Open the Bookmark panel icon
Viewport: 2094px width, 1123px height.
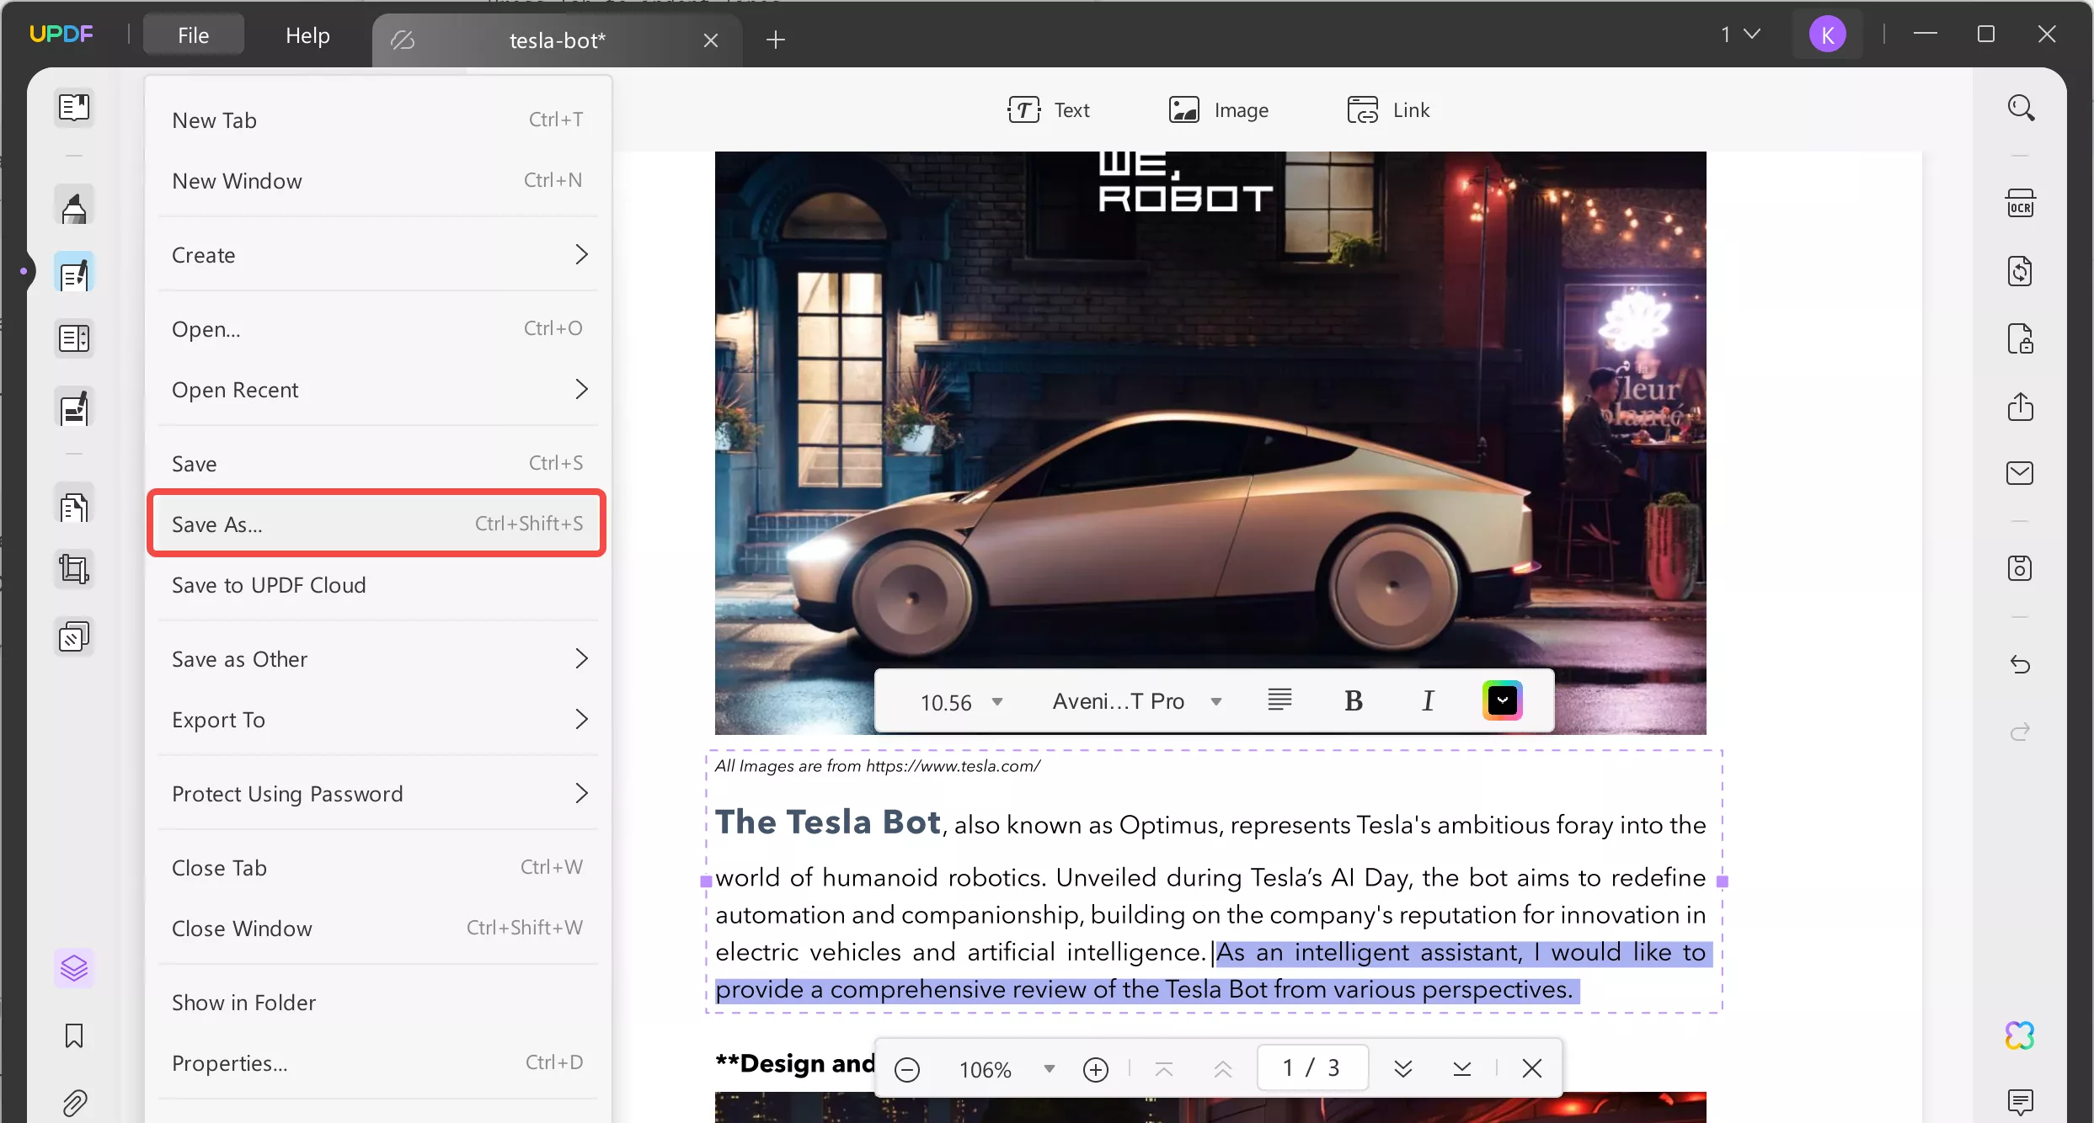74,1035
